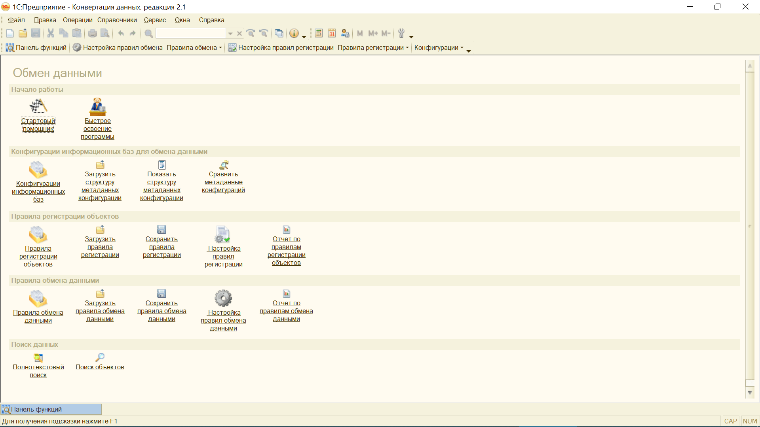Click the Правила регистрации объектов icon
The height and width of the screenshot is (427, 760).
(x=38, y=235)
